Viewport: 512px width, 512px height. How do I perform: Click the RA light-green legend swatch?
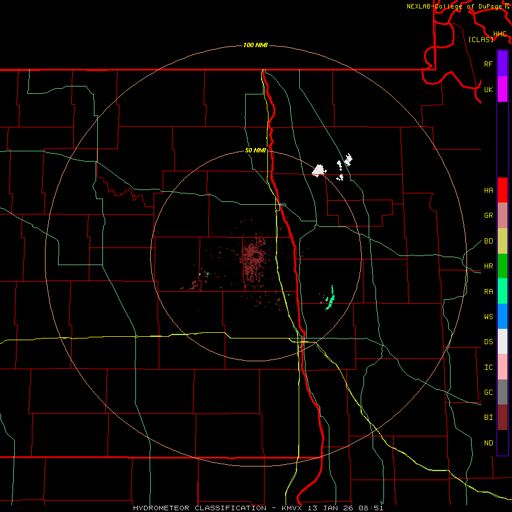(502, 291)
